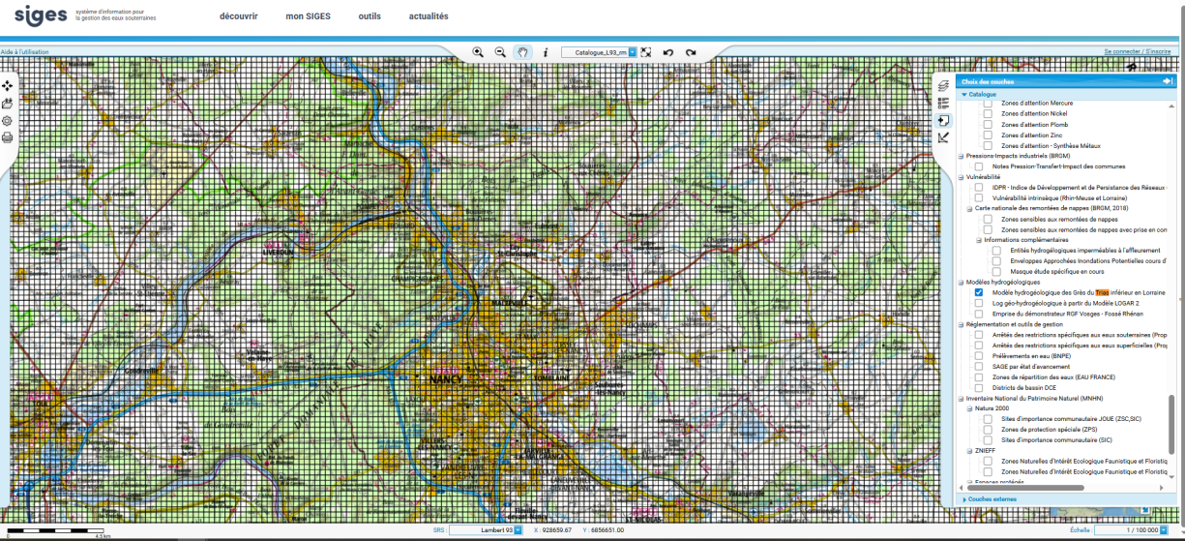Collapse the Vulnérabilité group
The width and height of the screenshot is (1185, 541).
(x=962, y=177)
